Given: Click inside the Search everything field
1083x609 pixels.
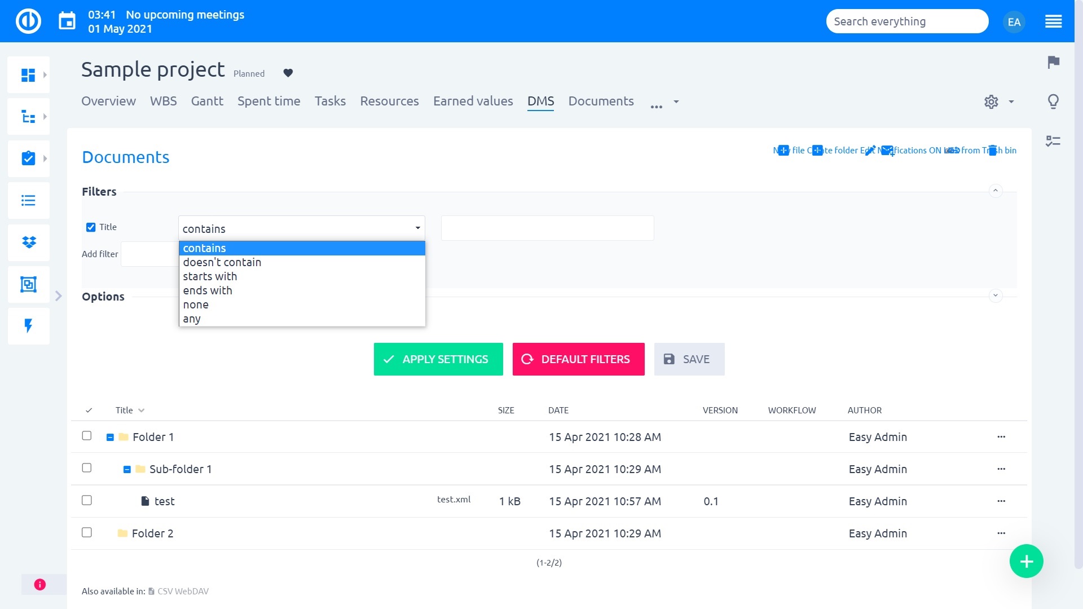Looking at the screenshot, I should click(906, 21).
